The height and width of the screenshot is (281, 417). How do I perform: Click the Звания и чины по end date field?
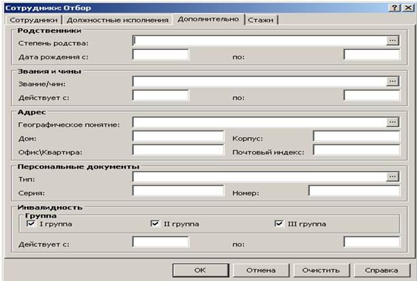(x=372, y=95)
